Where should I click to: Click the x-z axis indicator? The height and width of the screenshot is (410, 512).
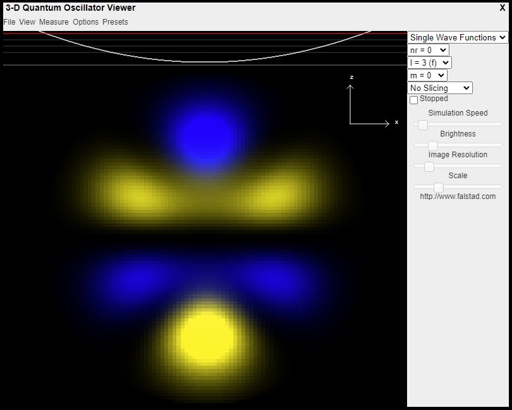(x=372, y=102)
